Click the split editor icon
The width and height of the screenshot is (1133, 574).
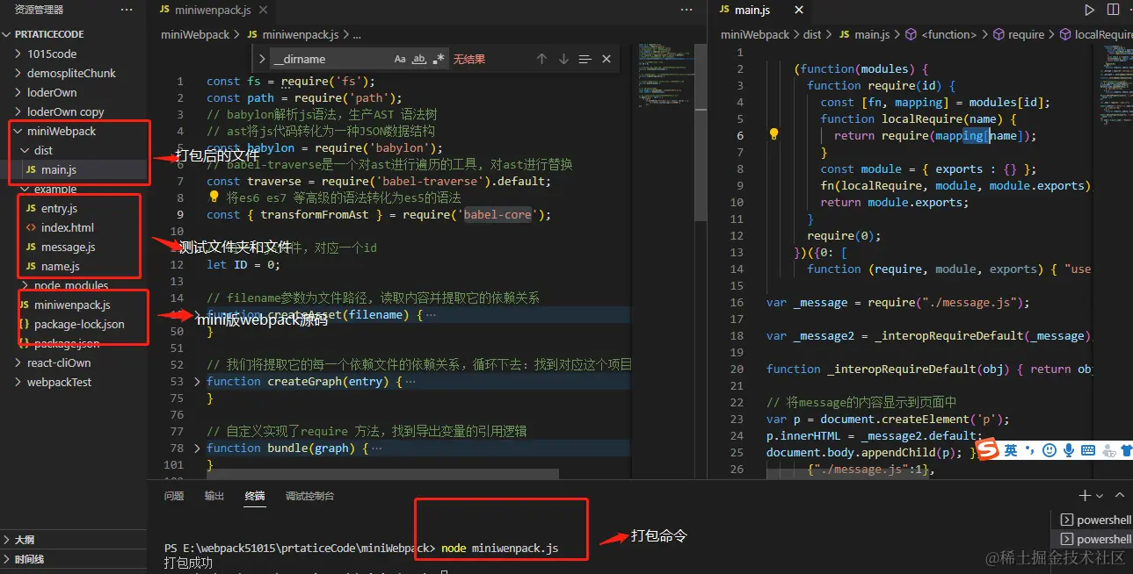point(1113,10)
